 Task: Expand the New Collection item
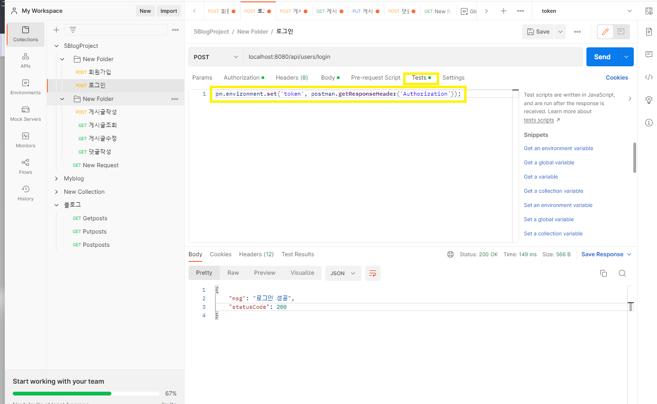click(56, 192)
